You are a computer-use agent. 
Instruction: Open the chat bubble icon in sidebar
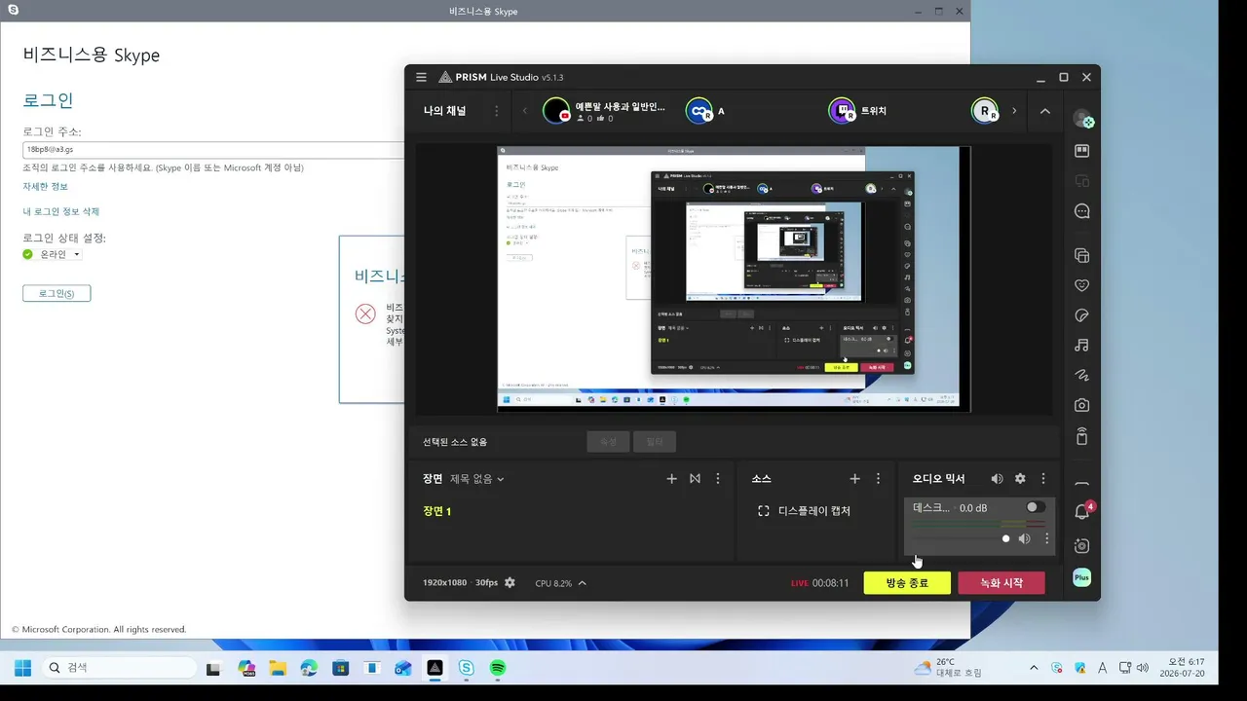(1081, 211)
